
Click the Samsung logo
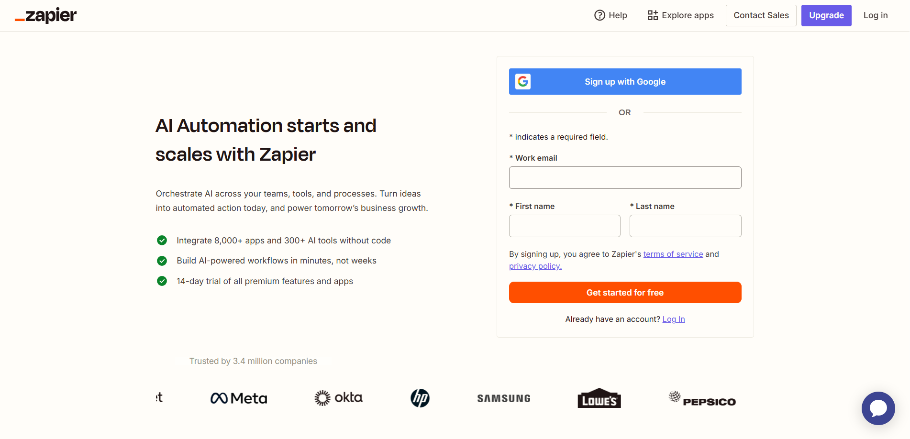(x=504, y=398)
